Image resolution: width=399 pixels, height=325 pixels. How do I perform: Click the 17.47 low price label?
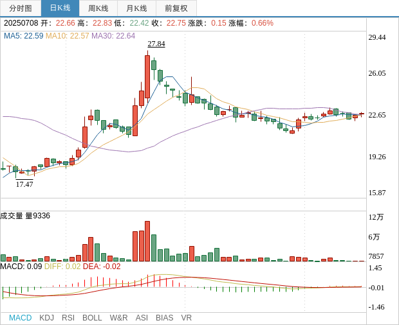click(x=24, y=184)
